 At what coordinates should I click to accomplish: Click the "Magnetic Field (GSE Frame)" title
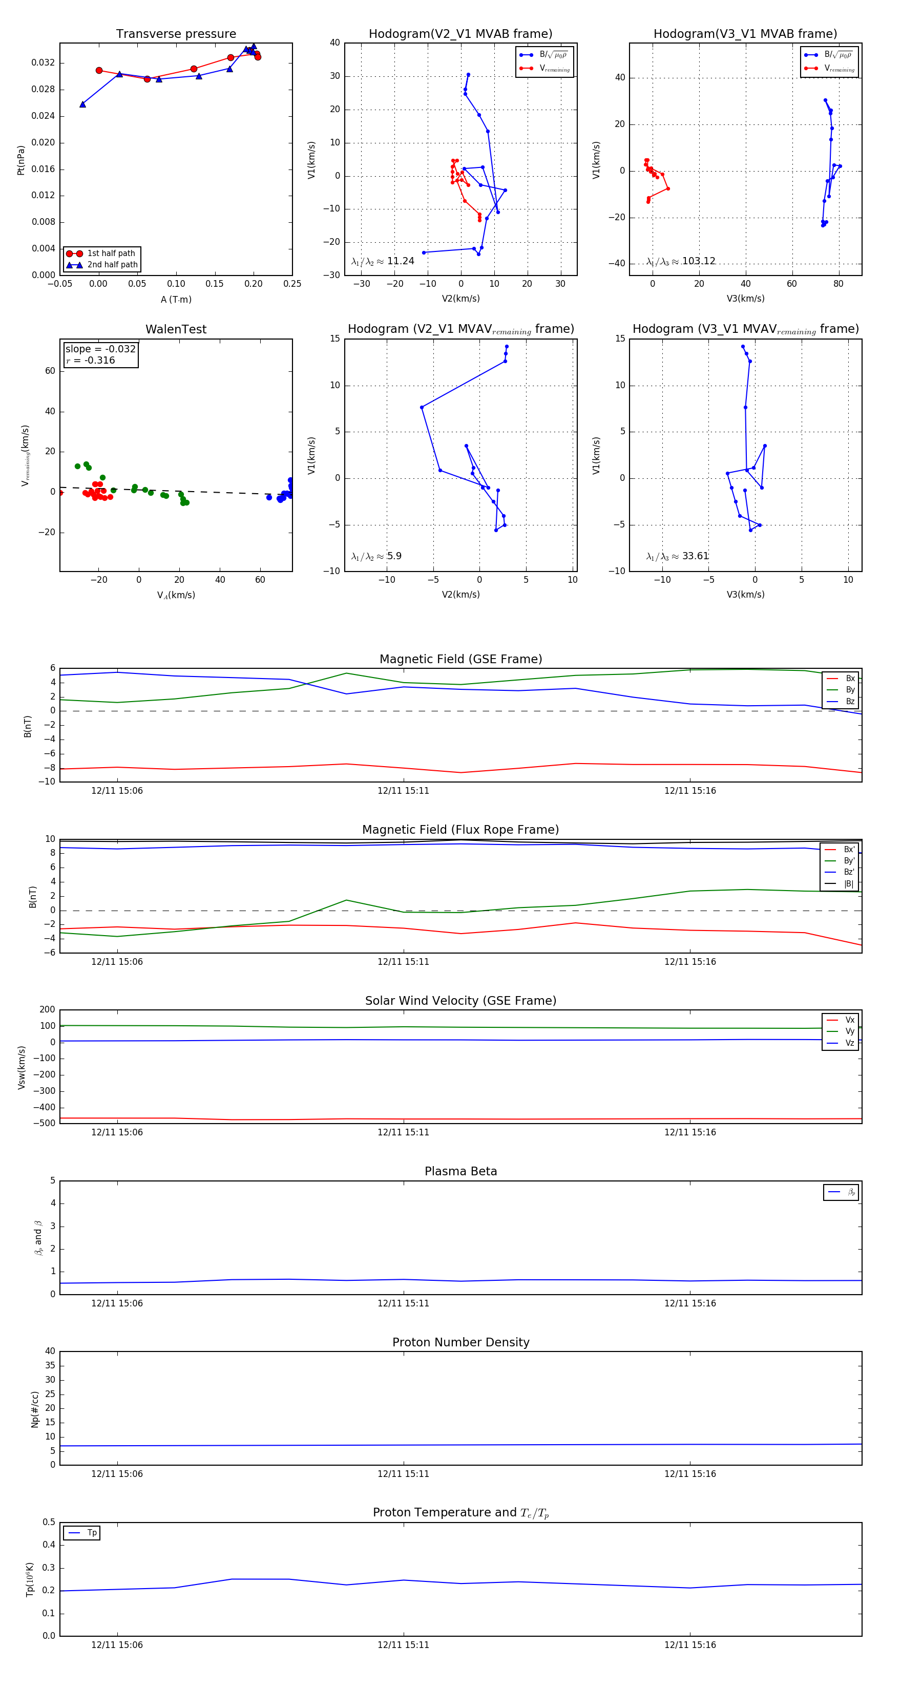[x=460, y=659]
